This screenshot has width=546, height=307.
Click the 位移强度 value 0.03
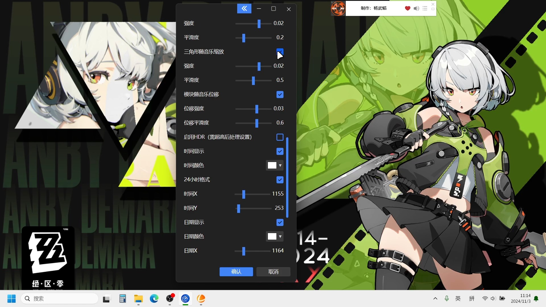(x=279, y=109)
